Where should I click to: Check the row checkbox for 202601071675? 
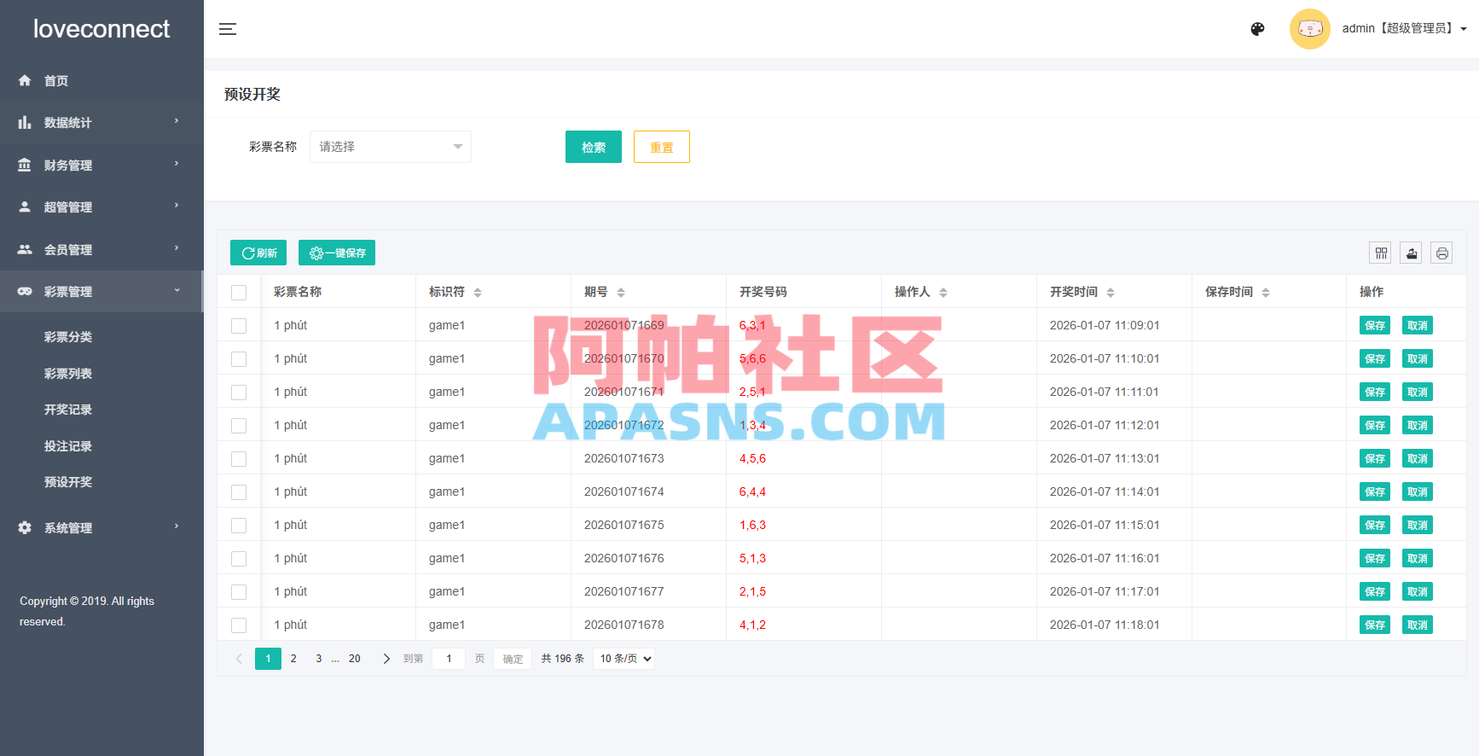pos(239,526)
